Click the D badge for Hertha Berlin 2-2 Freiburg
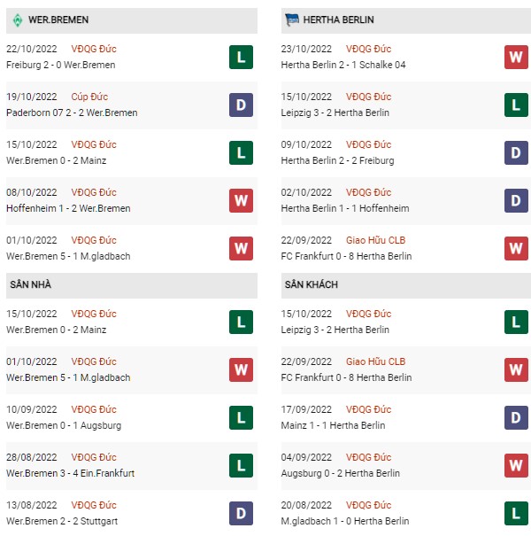The height and width of the screenshot is (536, 531). click(x=516, y=152)
